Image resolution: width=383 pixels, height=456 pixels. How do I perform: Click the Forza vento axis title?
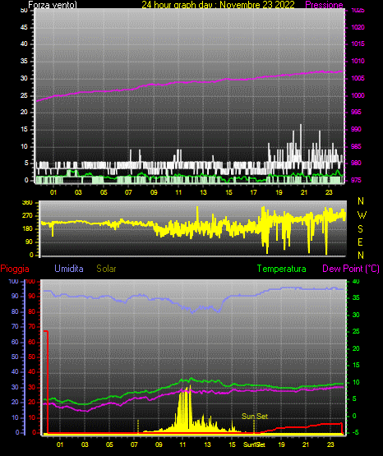53,5
